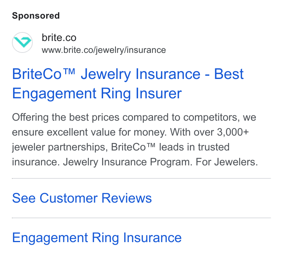This screenshot has width=283, height=257.
Task: Click 'leads in trusted' in the description
Action: (x=194, y=147)
